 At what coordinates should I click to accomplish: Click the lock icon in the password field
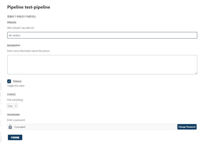(x=10, y=127)
